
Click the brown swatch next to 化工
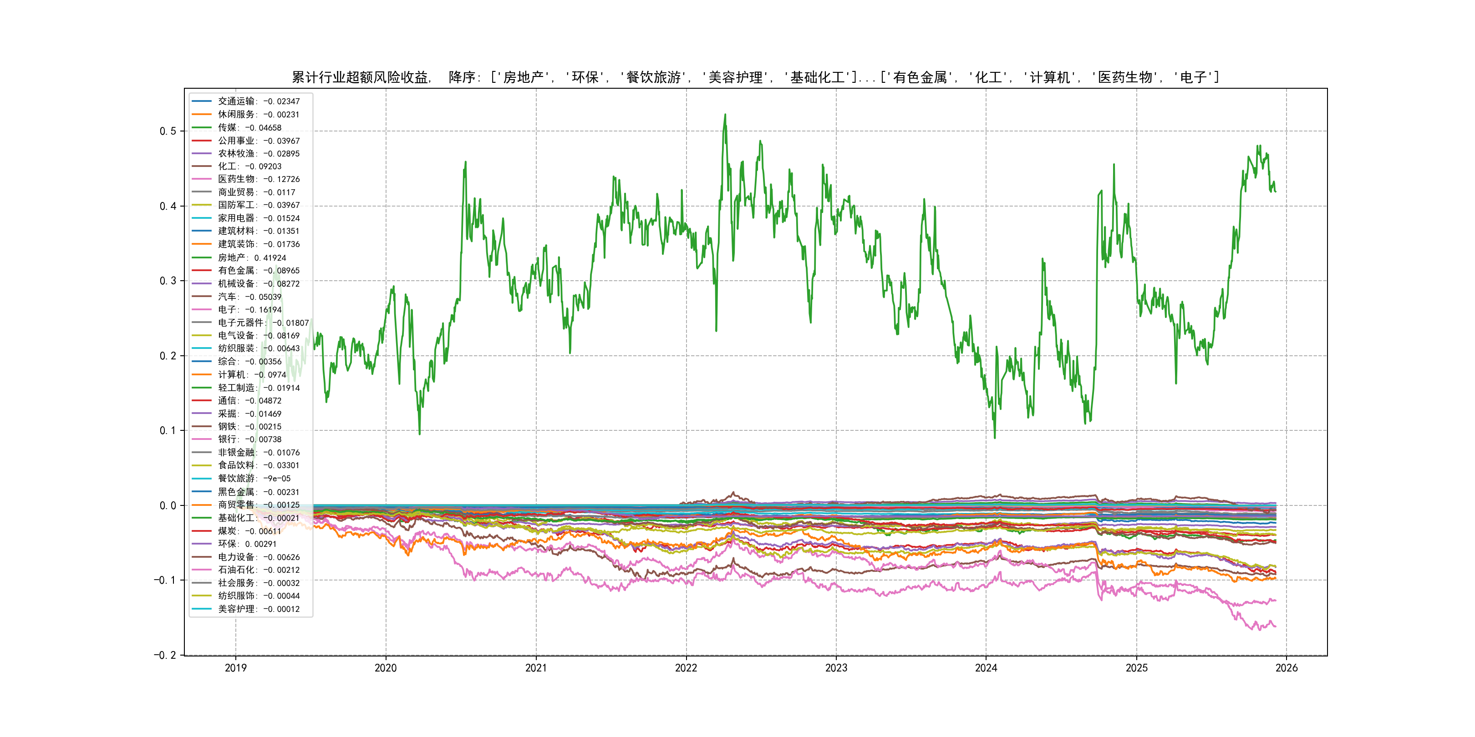(x=202, y=167)
